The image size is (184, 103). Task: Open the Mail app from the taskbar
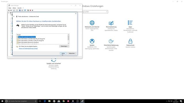coord(59,101)
